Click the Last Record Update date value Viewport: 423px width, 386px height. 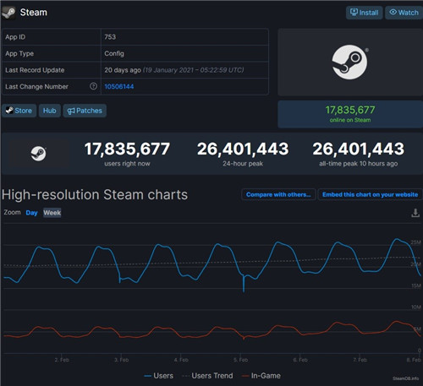pos(174,70)
